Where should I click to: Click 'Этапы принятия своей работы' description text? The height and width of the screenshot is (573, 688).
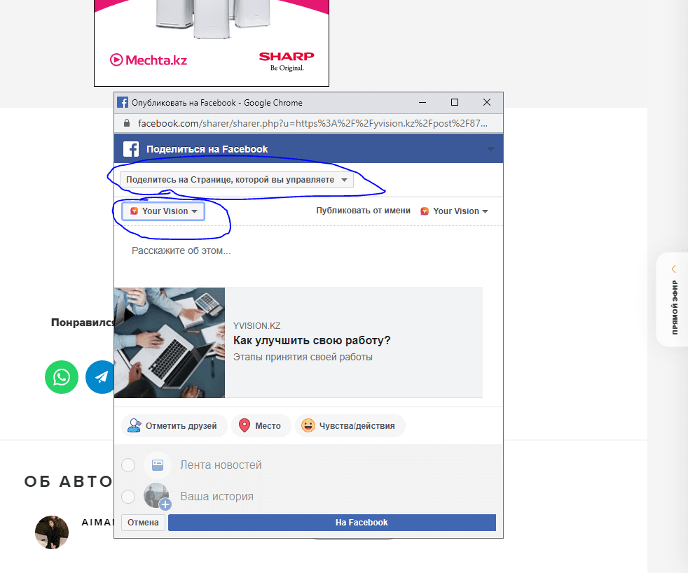303,357
